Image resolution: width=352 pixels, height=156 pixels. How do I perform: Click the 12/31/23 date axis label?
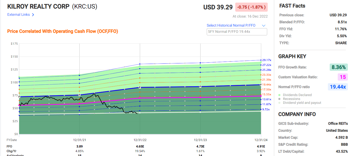pos(201,140)
